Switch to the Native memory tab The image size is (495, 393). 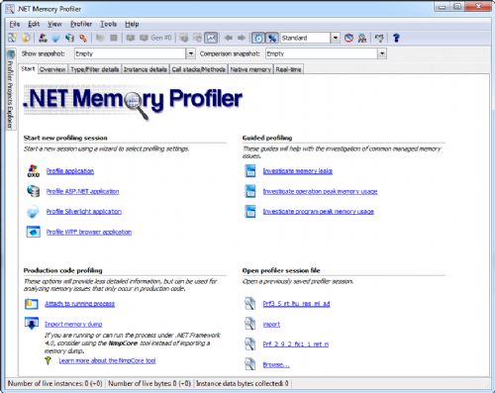(x=250, y=69)
